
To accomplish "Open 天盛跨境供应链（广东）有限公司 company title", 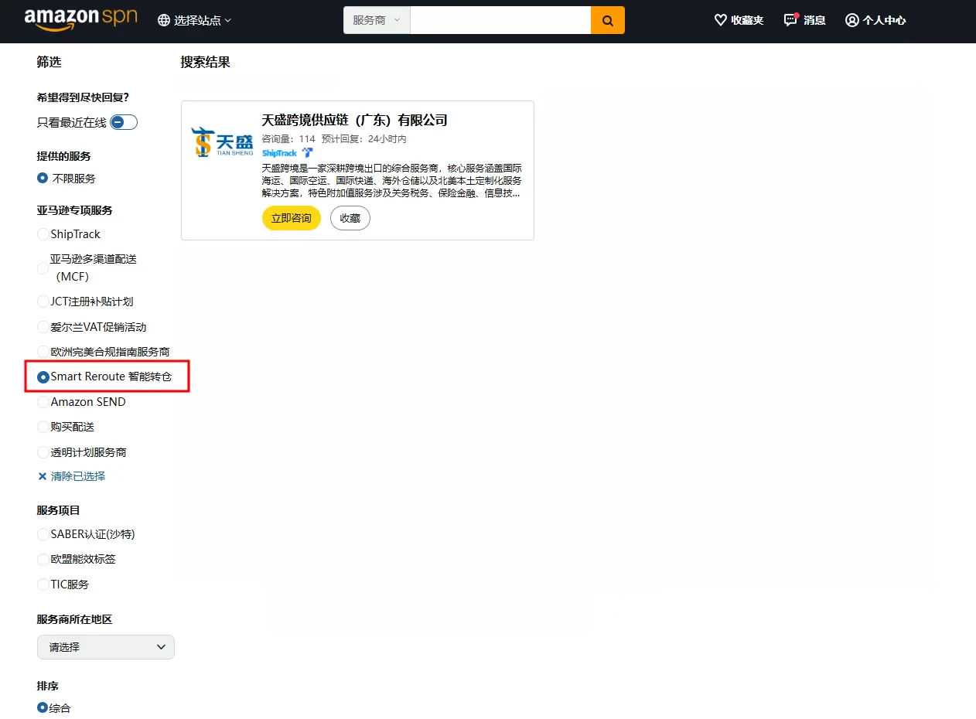I will pyautogui.click(x=354, y=120).
